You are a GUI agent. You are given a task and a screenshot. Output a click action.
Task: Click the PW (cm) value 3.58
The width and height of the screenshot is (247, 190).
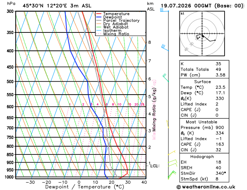click(220, 75)
